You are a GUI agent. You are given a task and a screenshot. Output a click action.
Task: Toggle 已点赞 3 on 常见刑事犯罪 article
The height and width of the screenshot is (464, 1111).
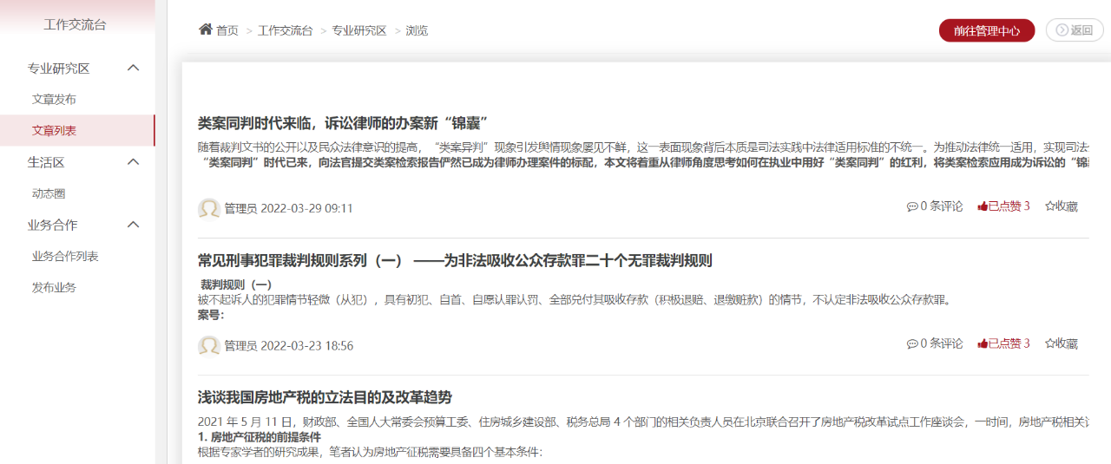click(x=1003, y=343)
